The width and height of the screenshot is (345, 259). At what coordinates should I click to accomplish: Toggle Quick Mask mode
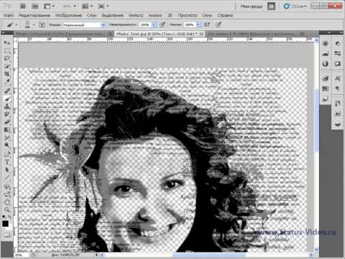[x=6, y=235]
